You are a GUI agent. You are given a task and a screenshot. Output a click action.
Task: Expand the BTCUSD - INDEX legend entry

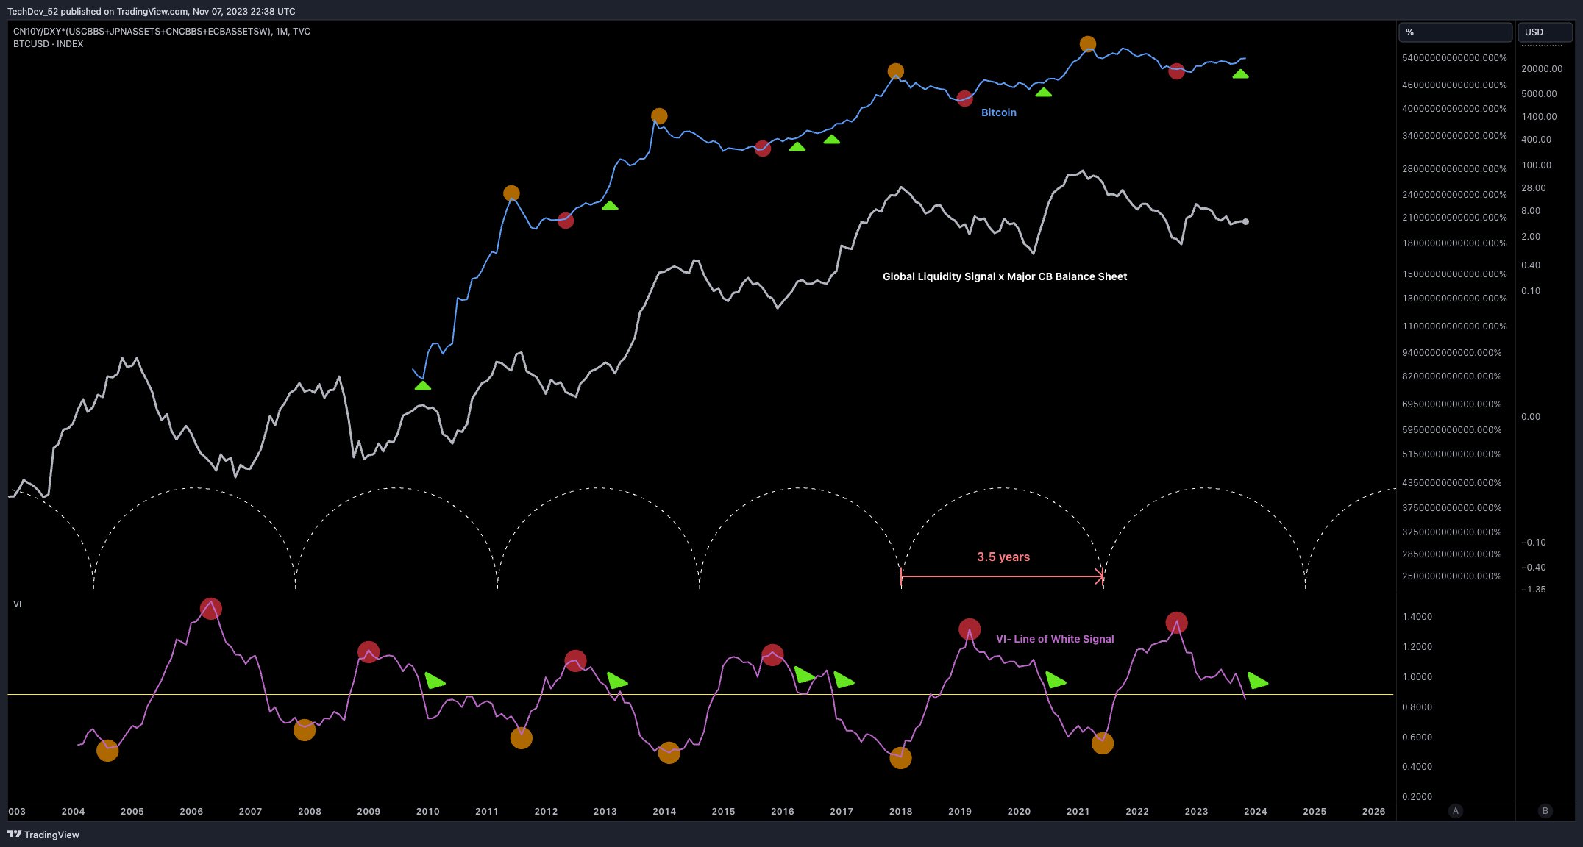pyautogui.click(x=47, y=43)
